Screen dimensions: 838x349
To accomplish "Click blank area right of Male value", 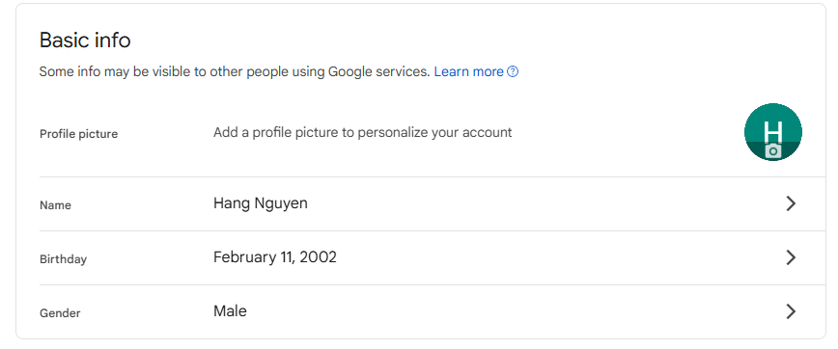I will tap(513, 311).
